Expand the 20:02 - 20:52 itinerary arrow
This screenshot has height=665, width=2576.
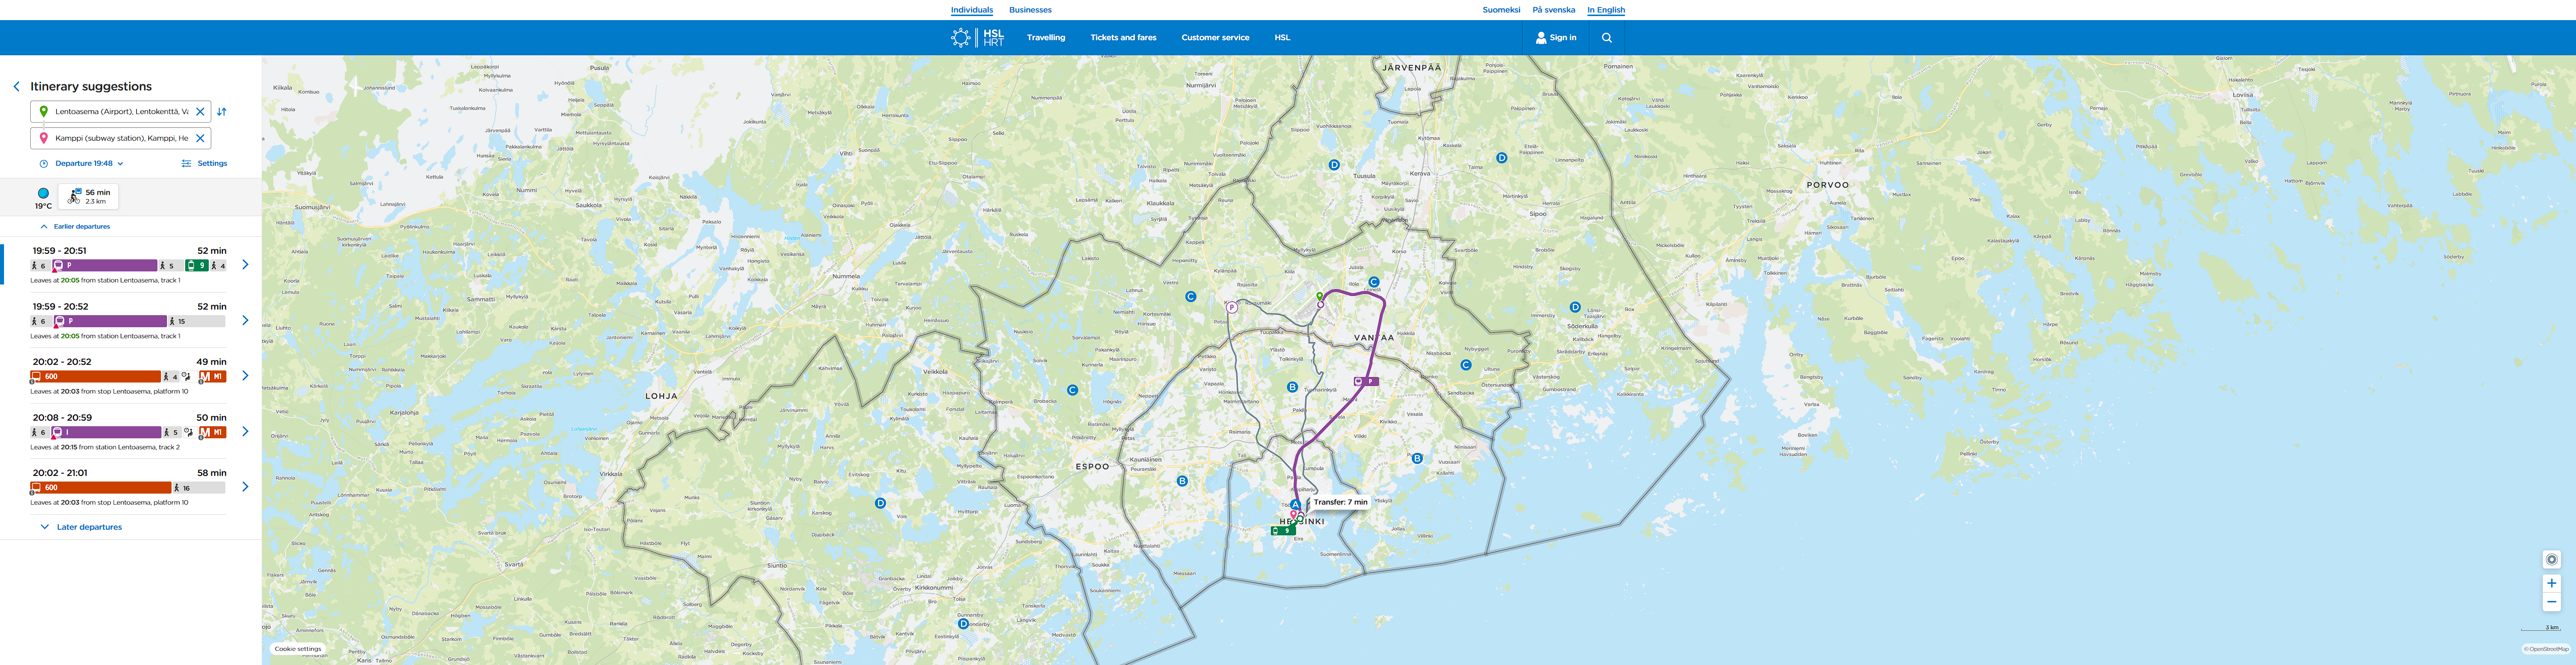click(x=245, y=375)
